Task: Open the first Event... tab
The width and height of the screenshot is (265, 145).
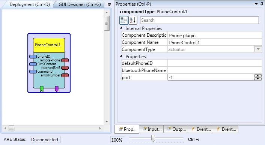Action: coord(200,129)
